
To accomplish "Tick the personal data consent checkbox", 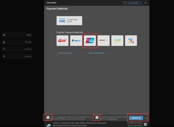I will [48, 117].
